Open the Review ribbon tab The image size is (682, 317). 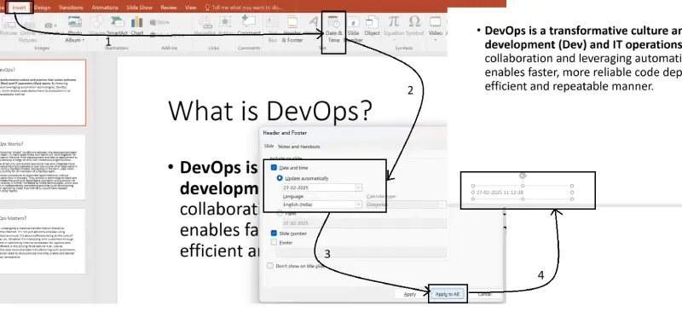[168, 8]
